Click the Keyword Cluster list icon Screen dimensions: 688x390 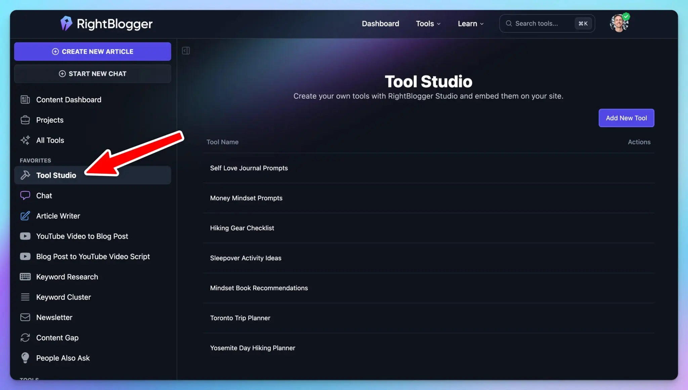(25, 297)
